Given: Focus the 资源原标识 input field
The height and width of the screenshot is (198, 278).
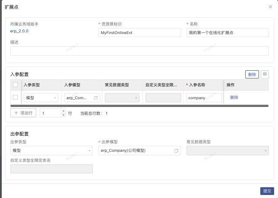Looking at the screenshot, I should point(139,33).
